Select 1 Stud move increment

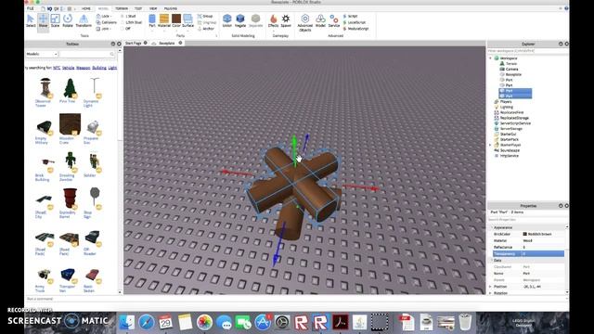(128, 17)
